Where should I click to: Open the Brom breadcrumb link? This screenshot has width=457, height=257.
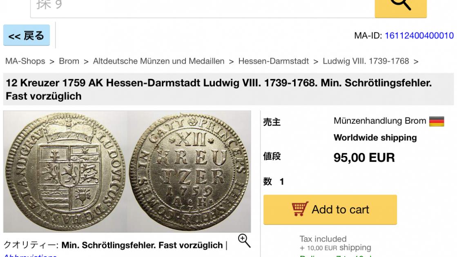pos(69,61)
